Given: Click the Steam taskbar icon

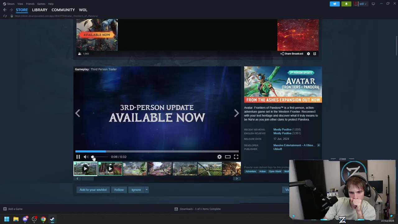Looking at the screenshot, I should tap(52, 219).
